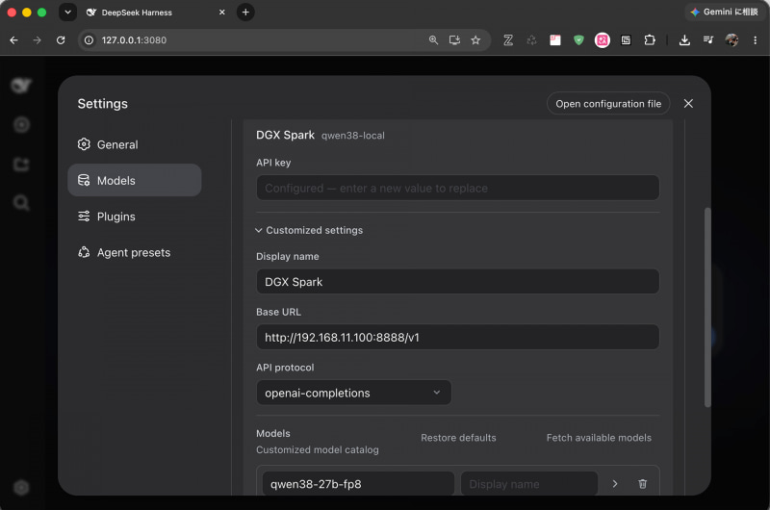Delete the qwen38-27b-fp8 model with trash icon
Screen dimensions: 770x510
642,484
